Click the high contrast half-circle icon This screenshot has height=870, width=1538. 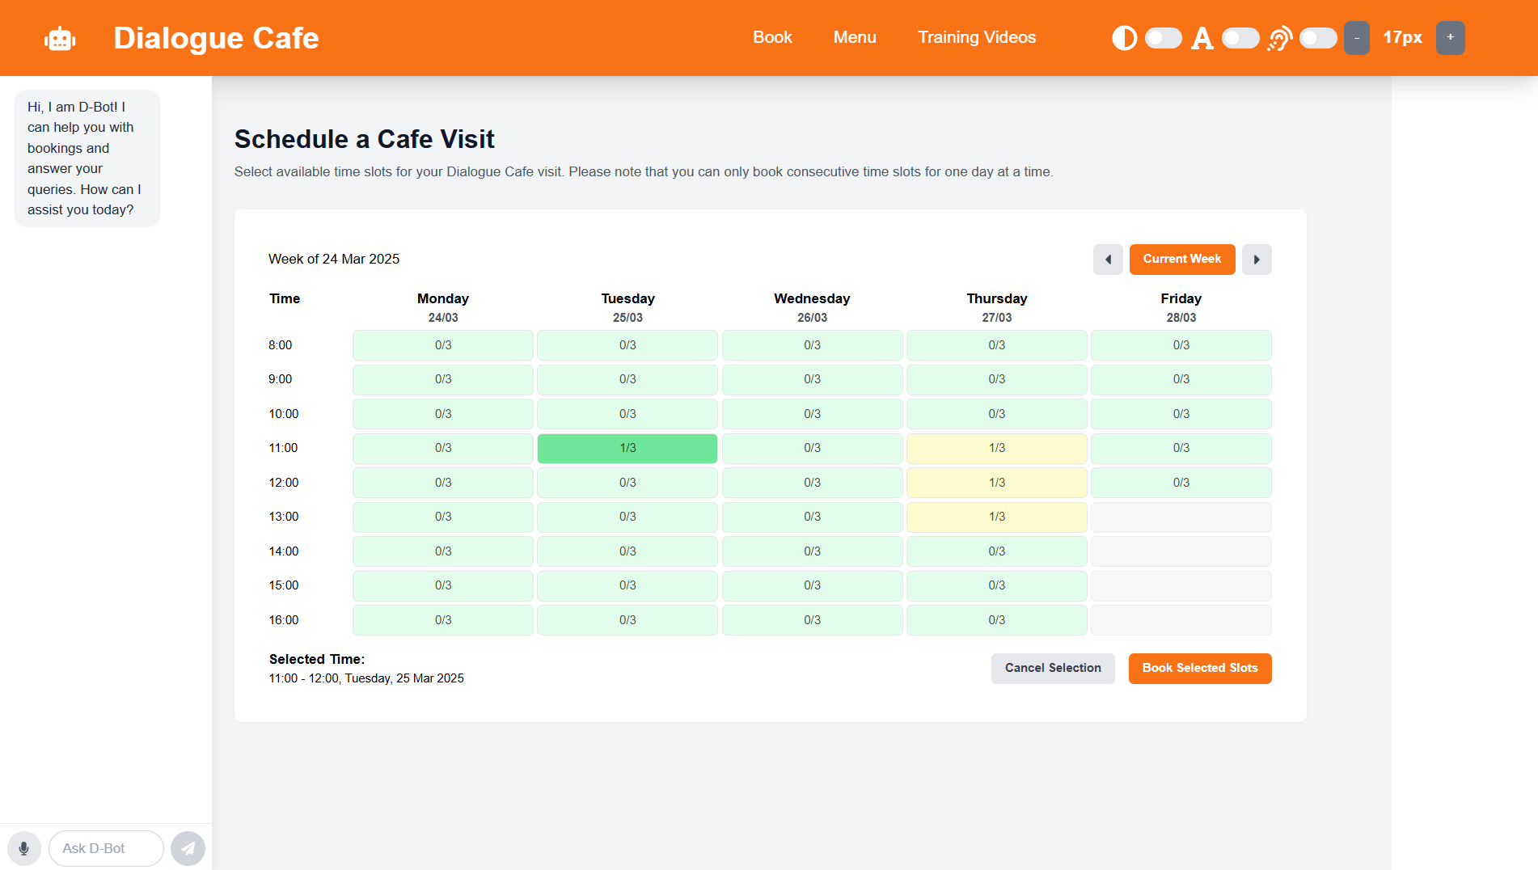pos(1124,38)
